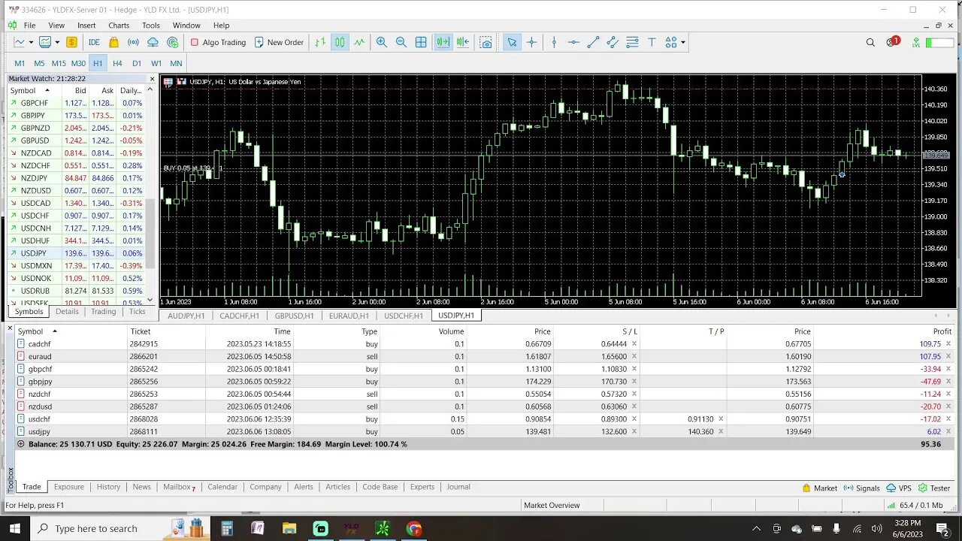Remove stop loss on usdjpy trade
Viewport: 962px width, 541px height.
pos(634,432)
